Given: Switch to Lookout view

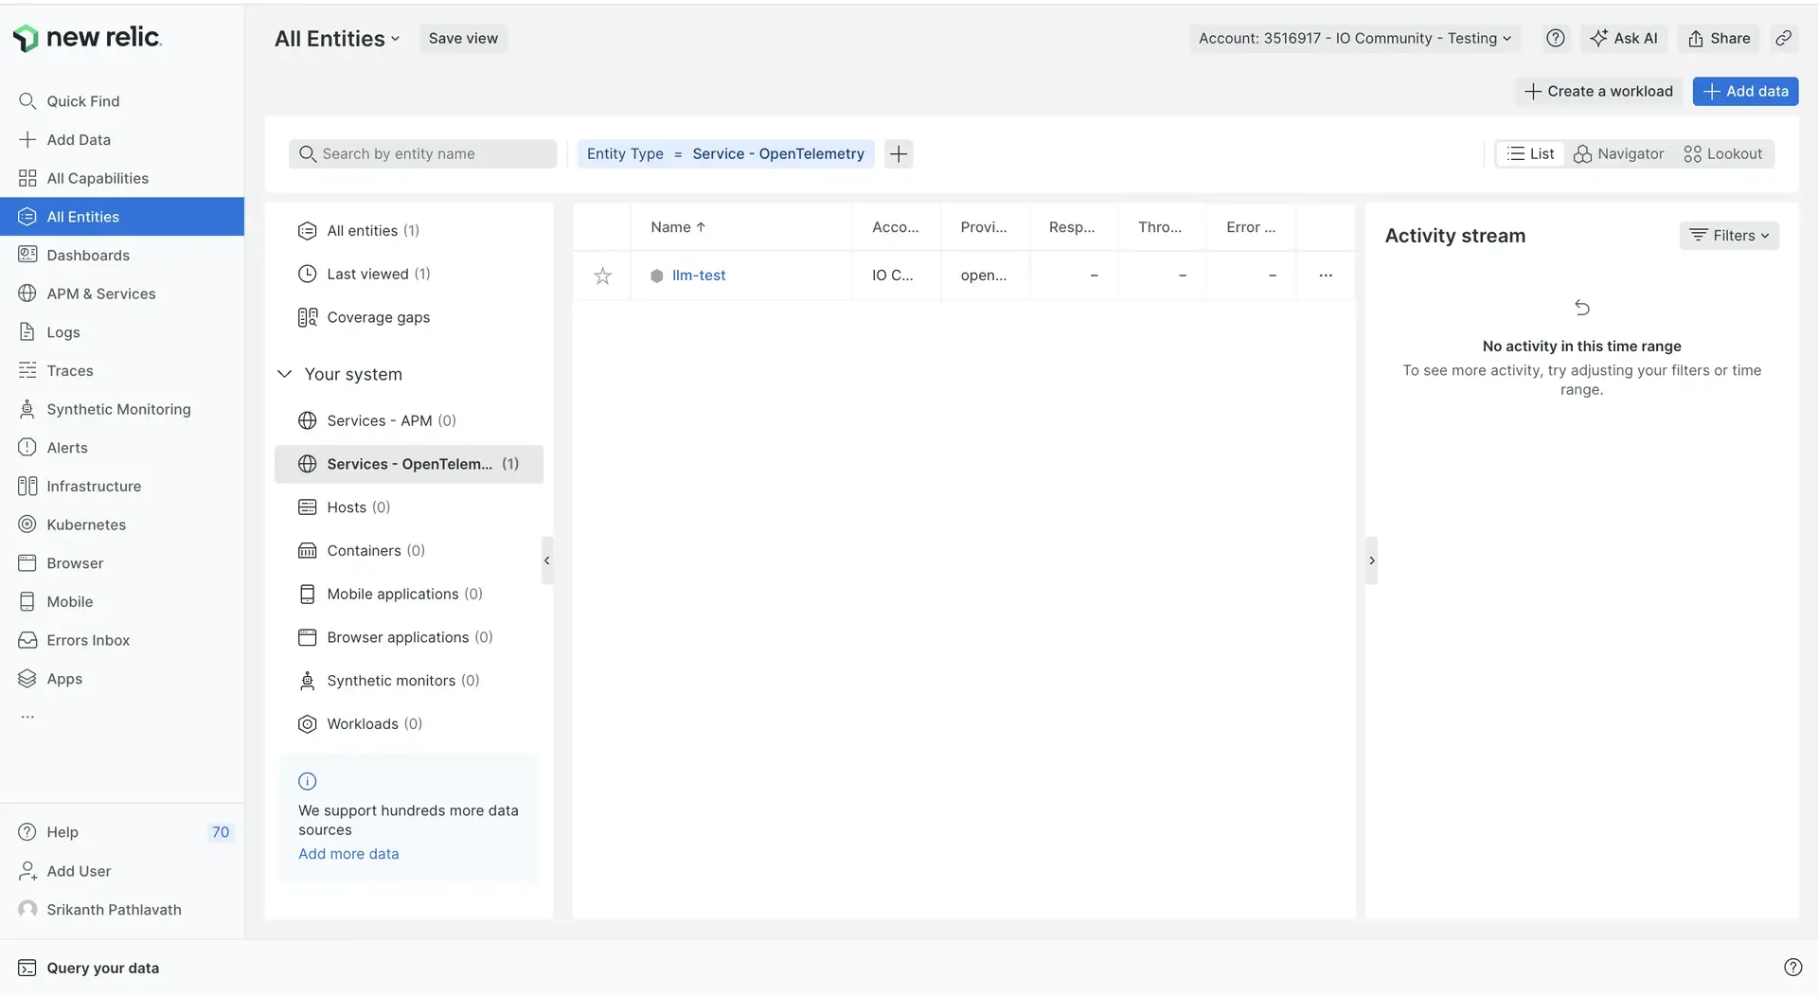Looking at the screenshot, I should click(1722, 153).
